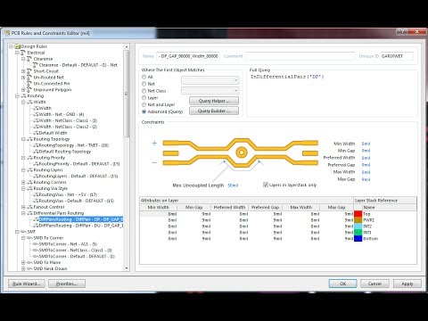Screen dimensions: 428x321
Task: Expand the Short-Circuit tree node
Action: pyautogui.click(x=23, y=71)
